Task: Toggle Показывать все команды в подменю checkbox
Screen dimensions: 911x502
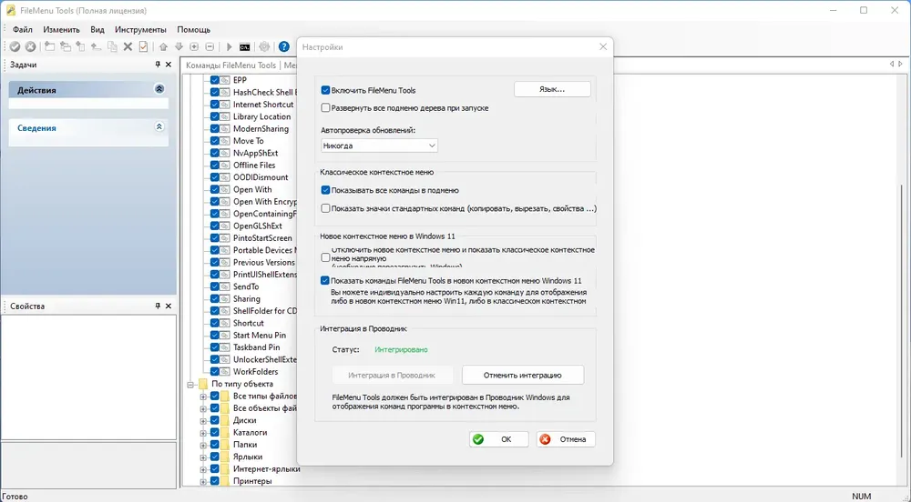Action: tap(325, 190)
